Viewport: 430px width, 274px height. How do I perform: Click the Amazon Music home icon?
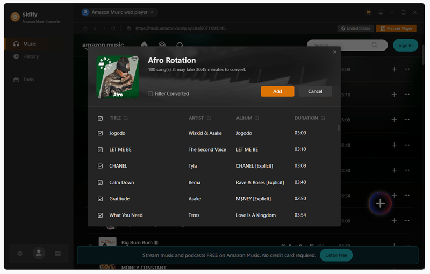coord(144,45)
